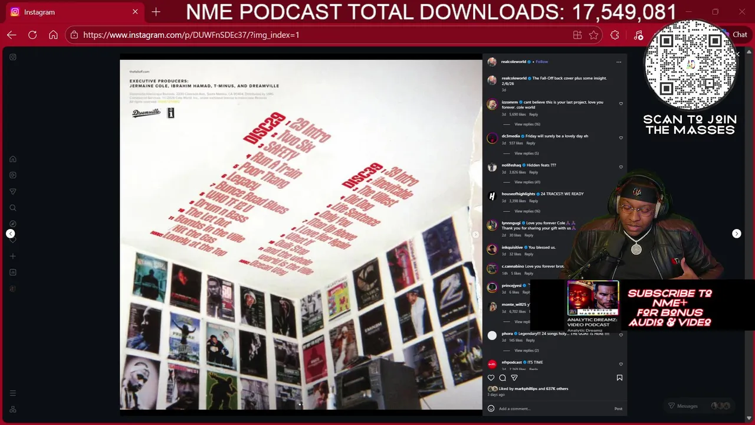This screenshot has width=755, height=425.
Task: Click Post to submit comment
Action: click(x=618, y=408)
